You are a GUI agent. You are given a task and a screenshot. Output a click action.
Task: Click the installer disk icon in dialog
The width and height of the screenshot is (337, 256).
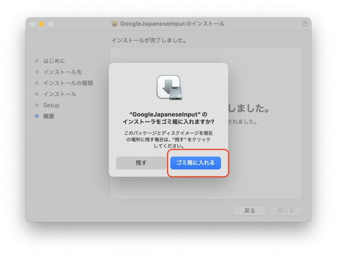tap(169, 88)
